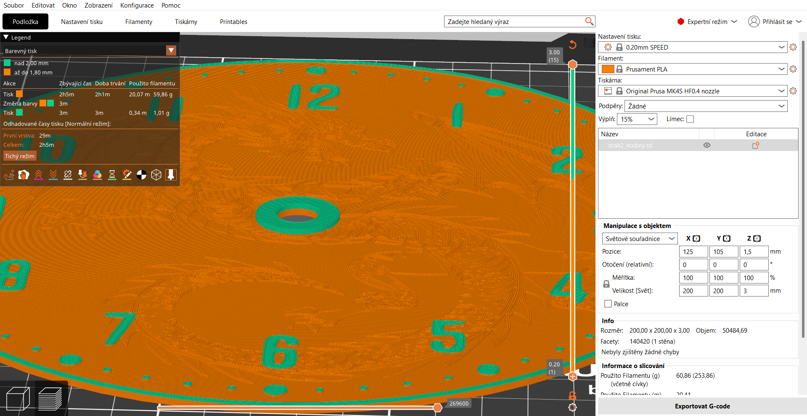Image resolution: width=807 pixels, height=416 pixels.
Task: Switch to layered preview view
Action: 50,399
